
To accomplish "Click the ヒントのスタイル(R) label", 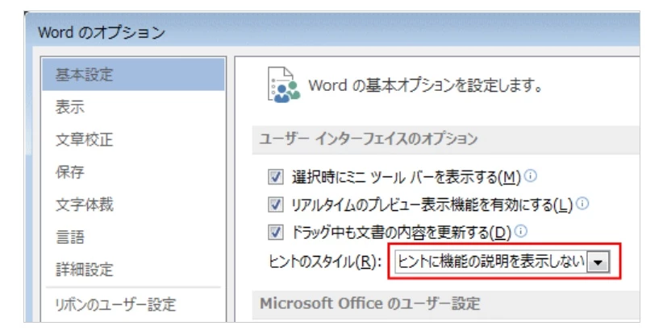I will (325, 262).
